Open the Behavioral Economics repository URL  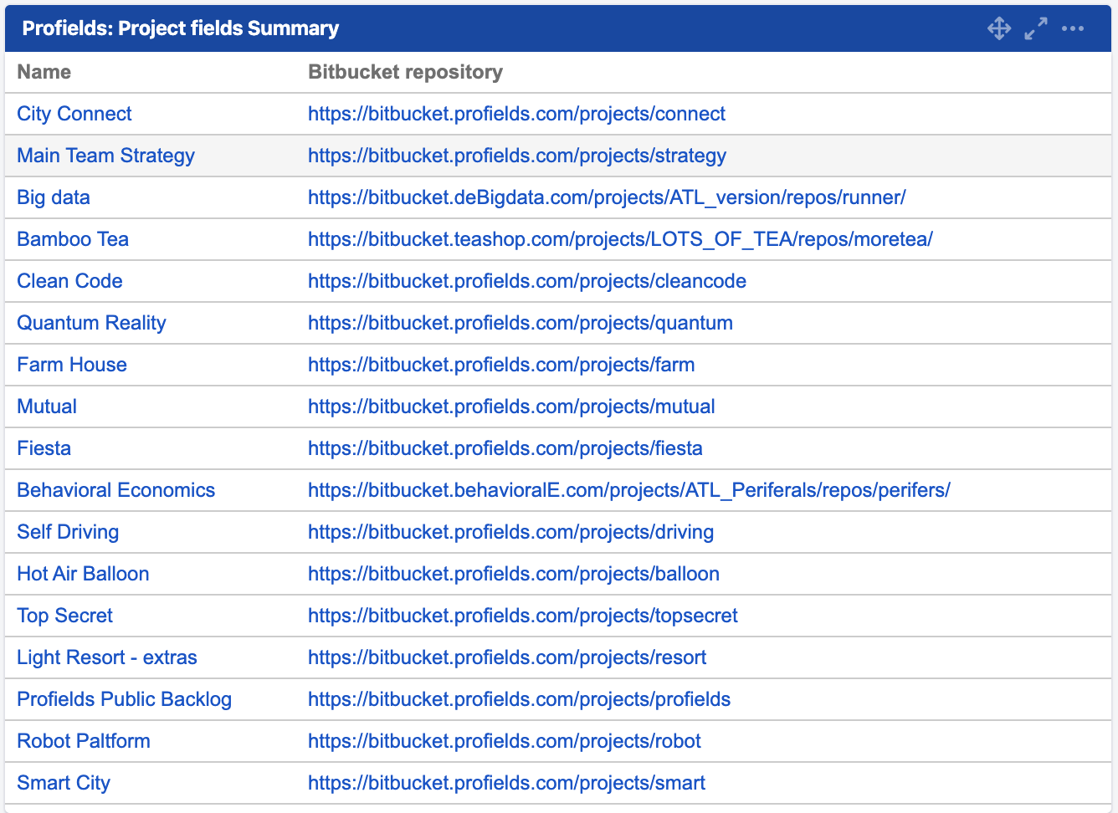628,490
